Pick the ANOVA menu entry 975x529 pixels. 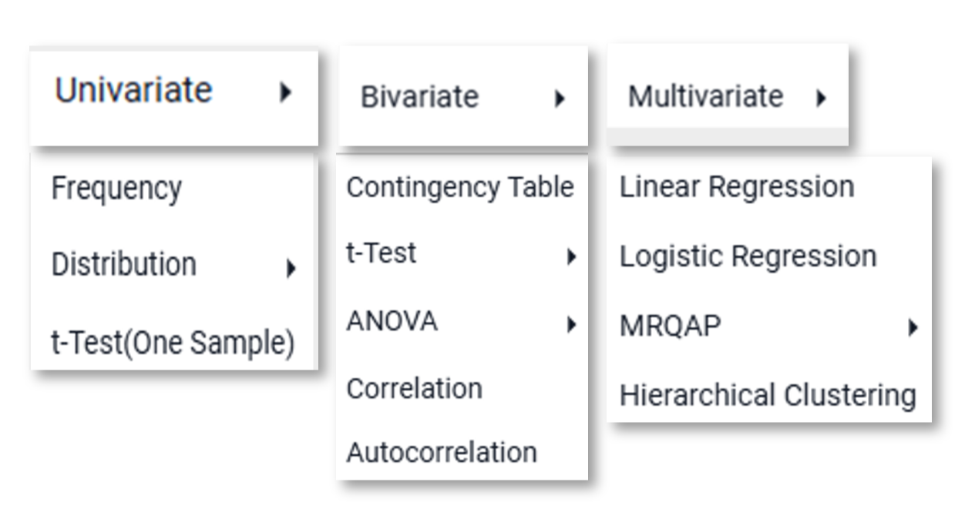(462, 321)
